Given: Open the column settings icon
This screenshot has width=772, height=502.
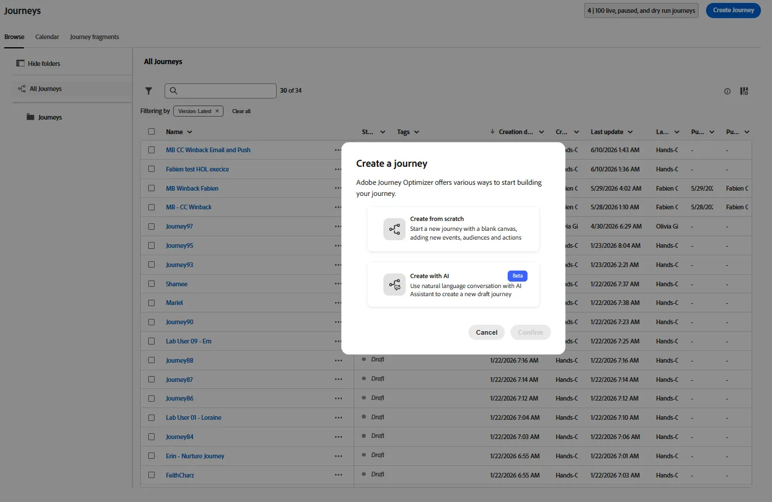Looking at the screenshot, I should tap(744, 91).
